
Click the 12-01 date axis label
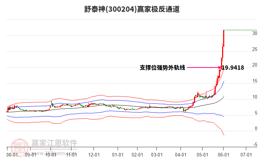click(94, 155)
